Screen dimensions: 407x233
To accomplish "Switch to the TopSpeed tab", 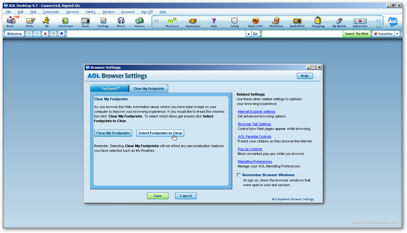I will point(110,89).
